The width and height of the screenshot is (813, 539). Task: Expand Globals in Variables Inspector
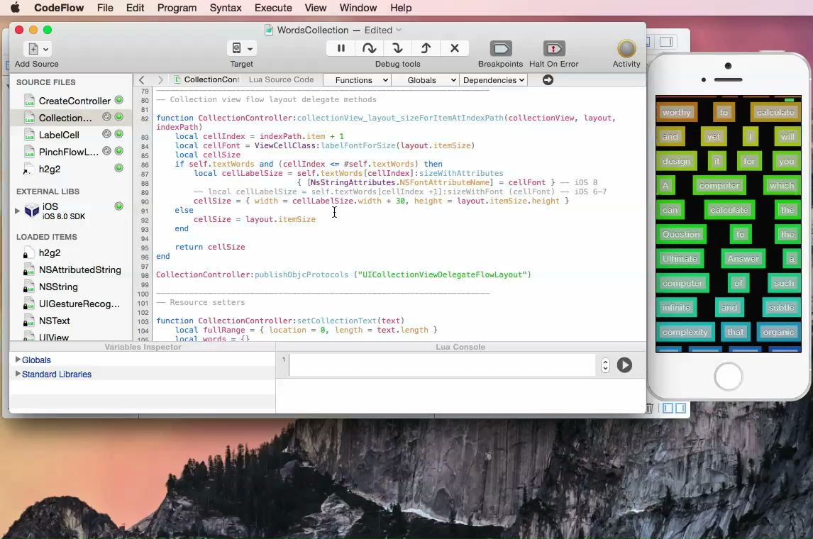coord(18,360)
